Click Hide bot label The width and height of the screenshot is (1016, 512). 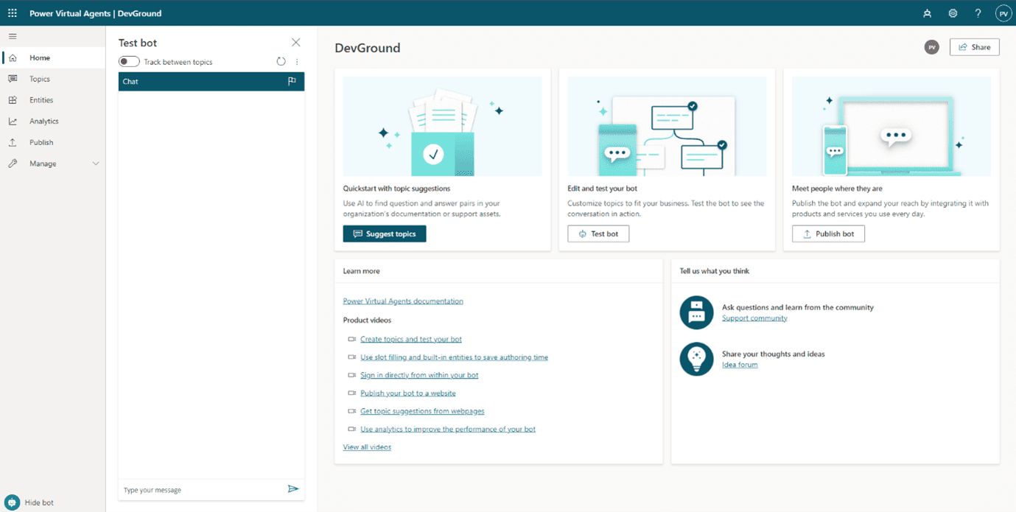click(39, 502)
